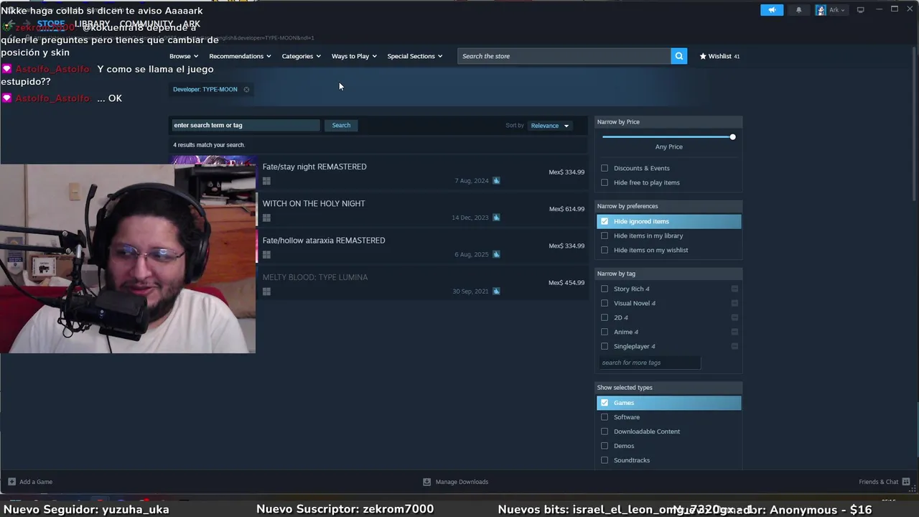919x517 pixels.
Task: Remove the Developer TYPE-MOON filter tag
Action: click(x=246, y=90)
